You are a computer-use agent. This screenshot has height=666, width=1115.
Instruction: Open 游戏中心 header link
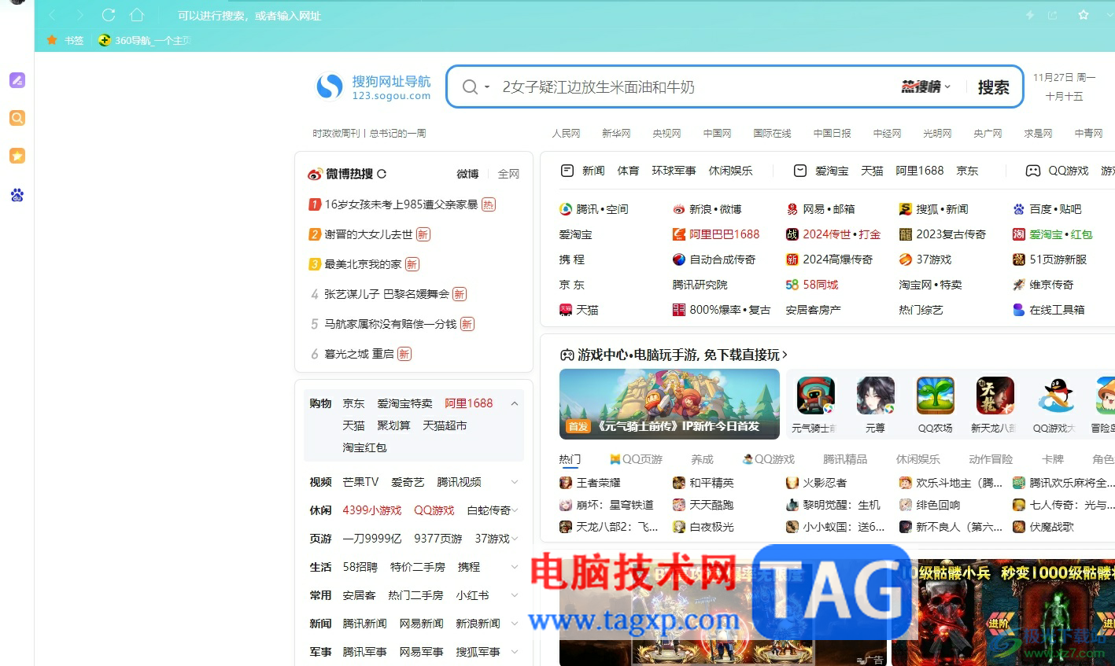click(674, 355)
